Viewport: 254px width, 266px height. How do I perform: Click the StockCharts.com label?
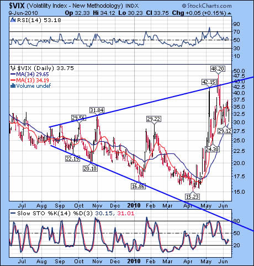(207, 6)
